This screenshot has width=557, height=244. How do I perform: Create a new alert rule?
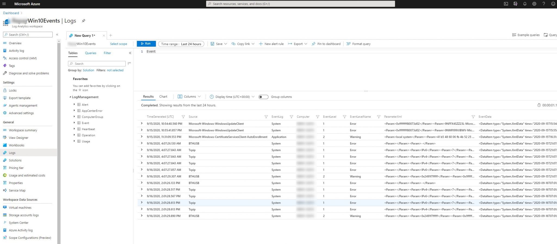[271, 44]
